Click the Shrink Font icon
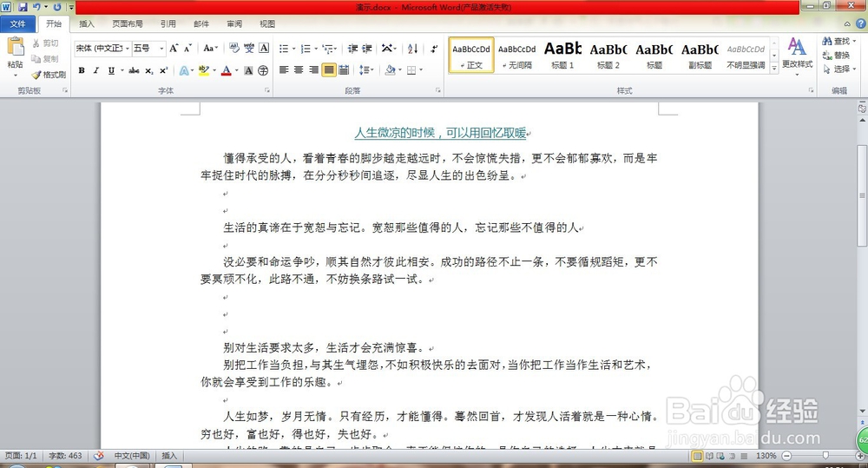The height and width of the screenshot is (468, 868). coord(187,48)
